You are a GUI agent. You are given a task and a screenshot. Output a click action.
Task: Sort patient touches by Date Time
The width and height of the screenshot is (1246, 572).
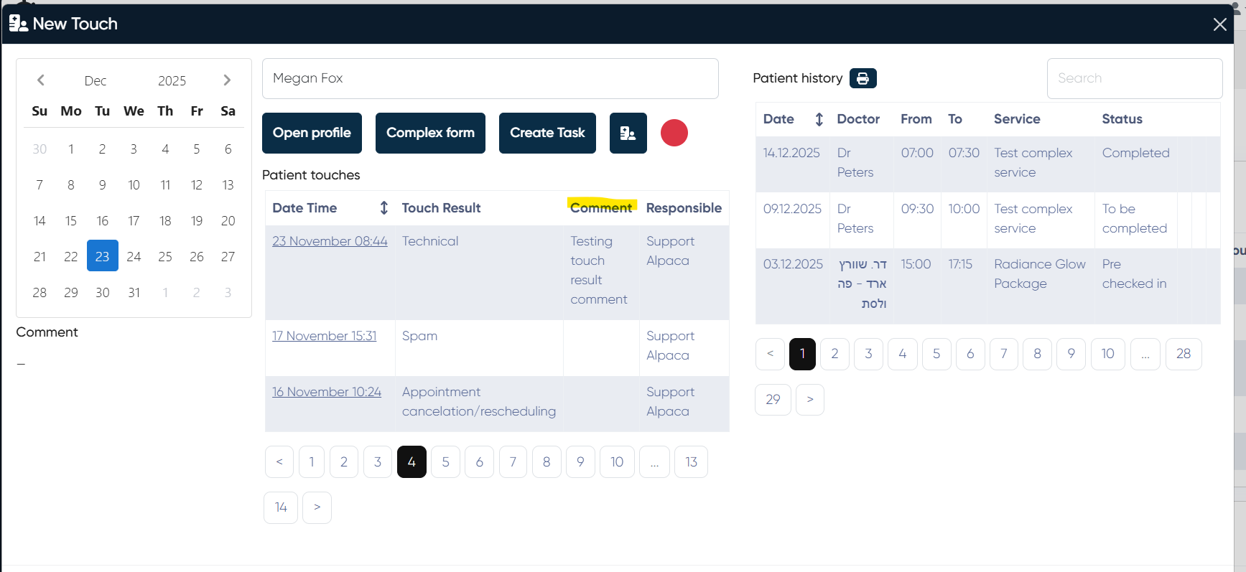(x=383, y=208)
